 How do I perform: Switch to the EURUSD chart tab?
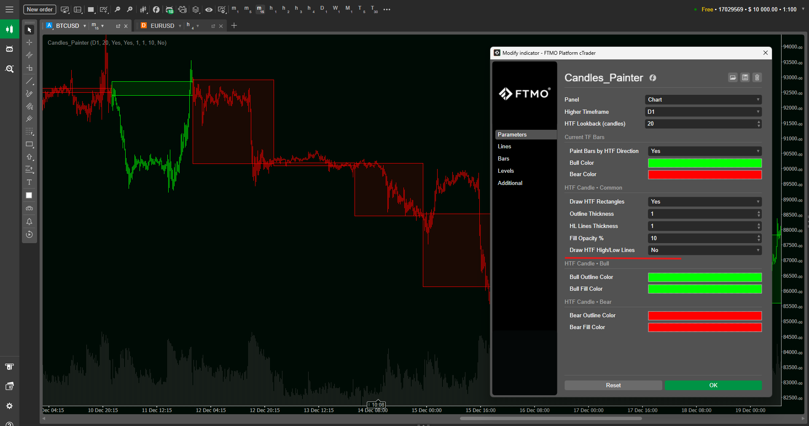coord(162,26)
